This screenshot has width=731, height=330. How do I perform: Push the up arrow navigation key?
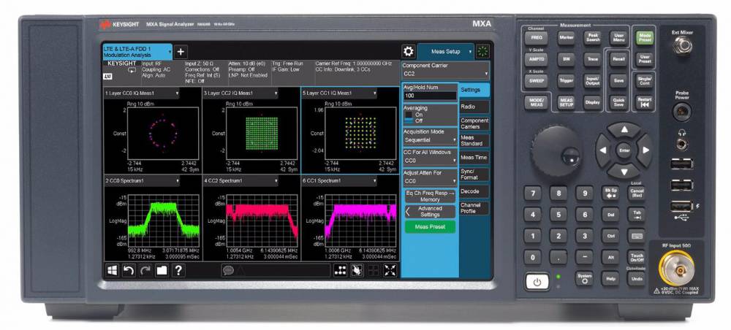pyautogui.click(x=624, y=131)
